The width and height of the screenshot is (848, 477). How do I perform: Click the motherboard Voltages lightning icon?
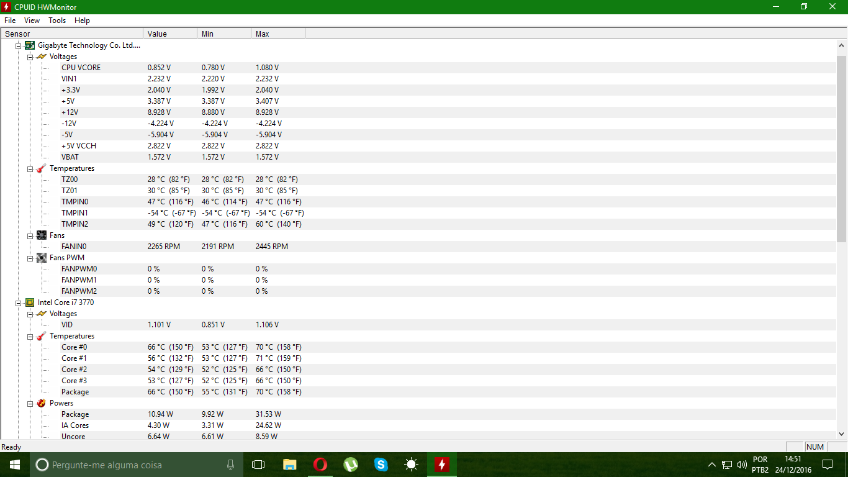[42, 57]
